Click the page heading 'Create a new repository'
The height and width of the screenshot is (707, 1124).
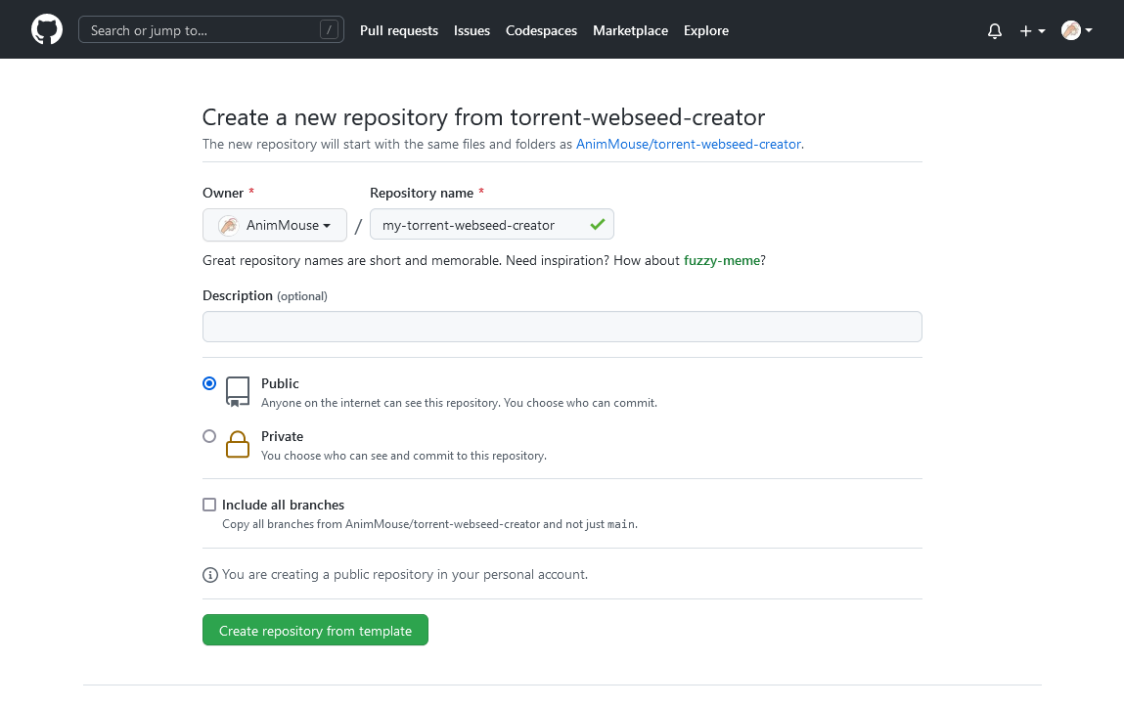(484, 116)
